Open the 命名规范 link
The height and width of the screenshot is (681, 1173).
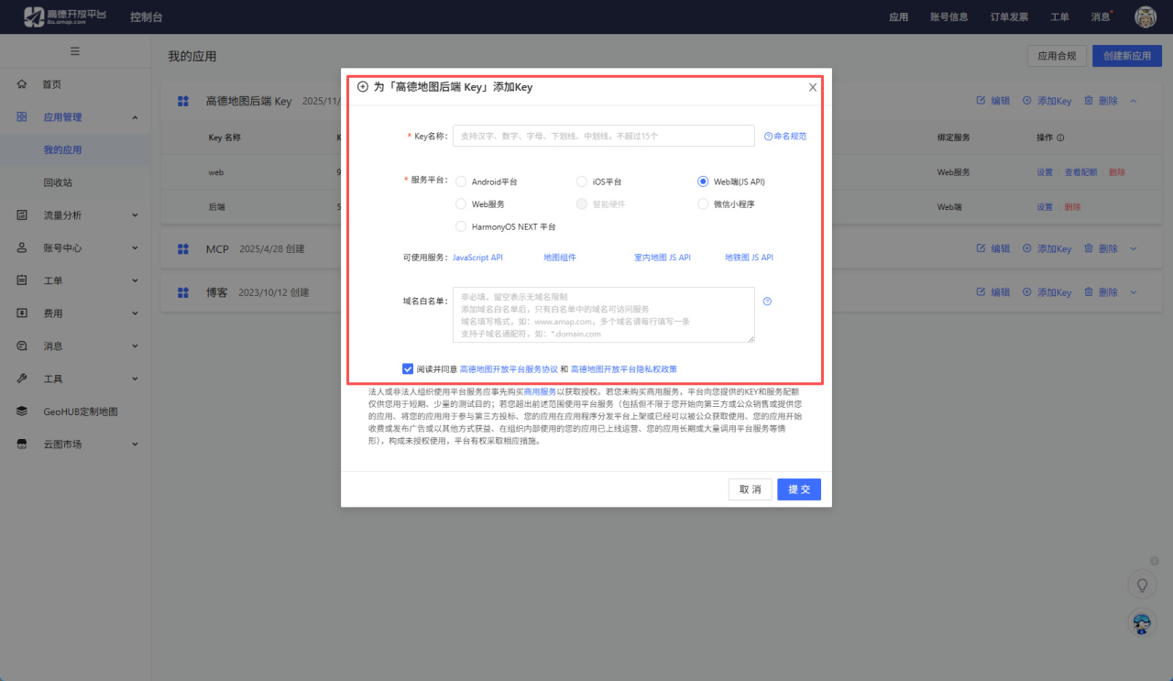(785, 137)
